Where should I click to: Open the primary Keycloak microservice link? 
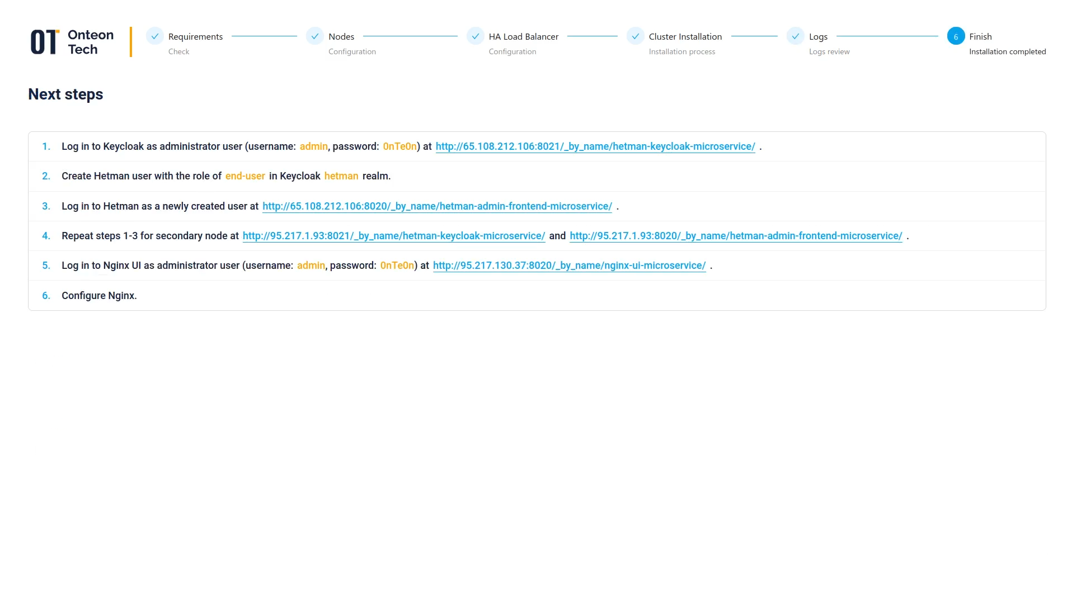click(595, 146)
